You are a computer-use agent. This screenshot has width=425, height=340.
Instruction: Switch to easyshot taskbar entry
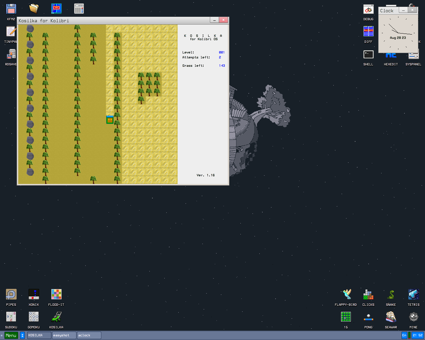point(64,335)
